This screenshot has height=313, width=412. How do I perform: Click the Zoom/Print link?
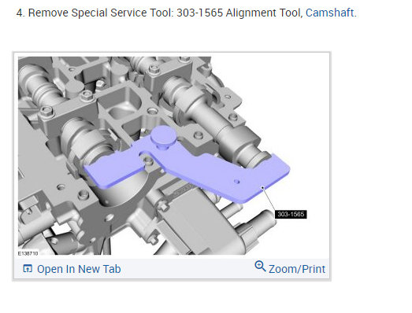[297, 269]
